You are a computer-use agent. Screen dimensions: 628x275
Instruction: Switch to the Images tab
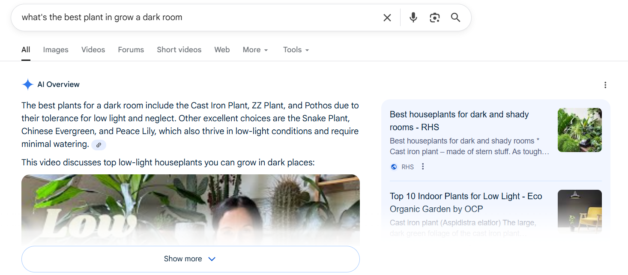tap(55, 50)
